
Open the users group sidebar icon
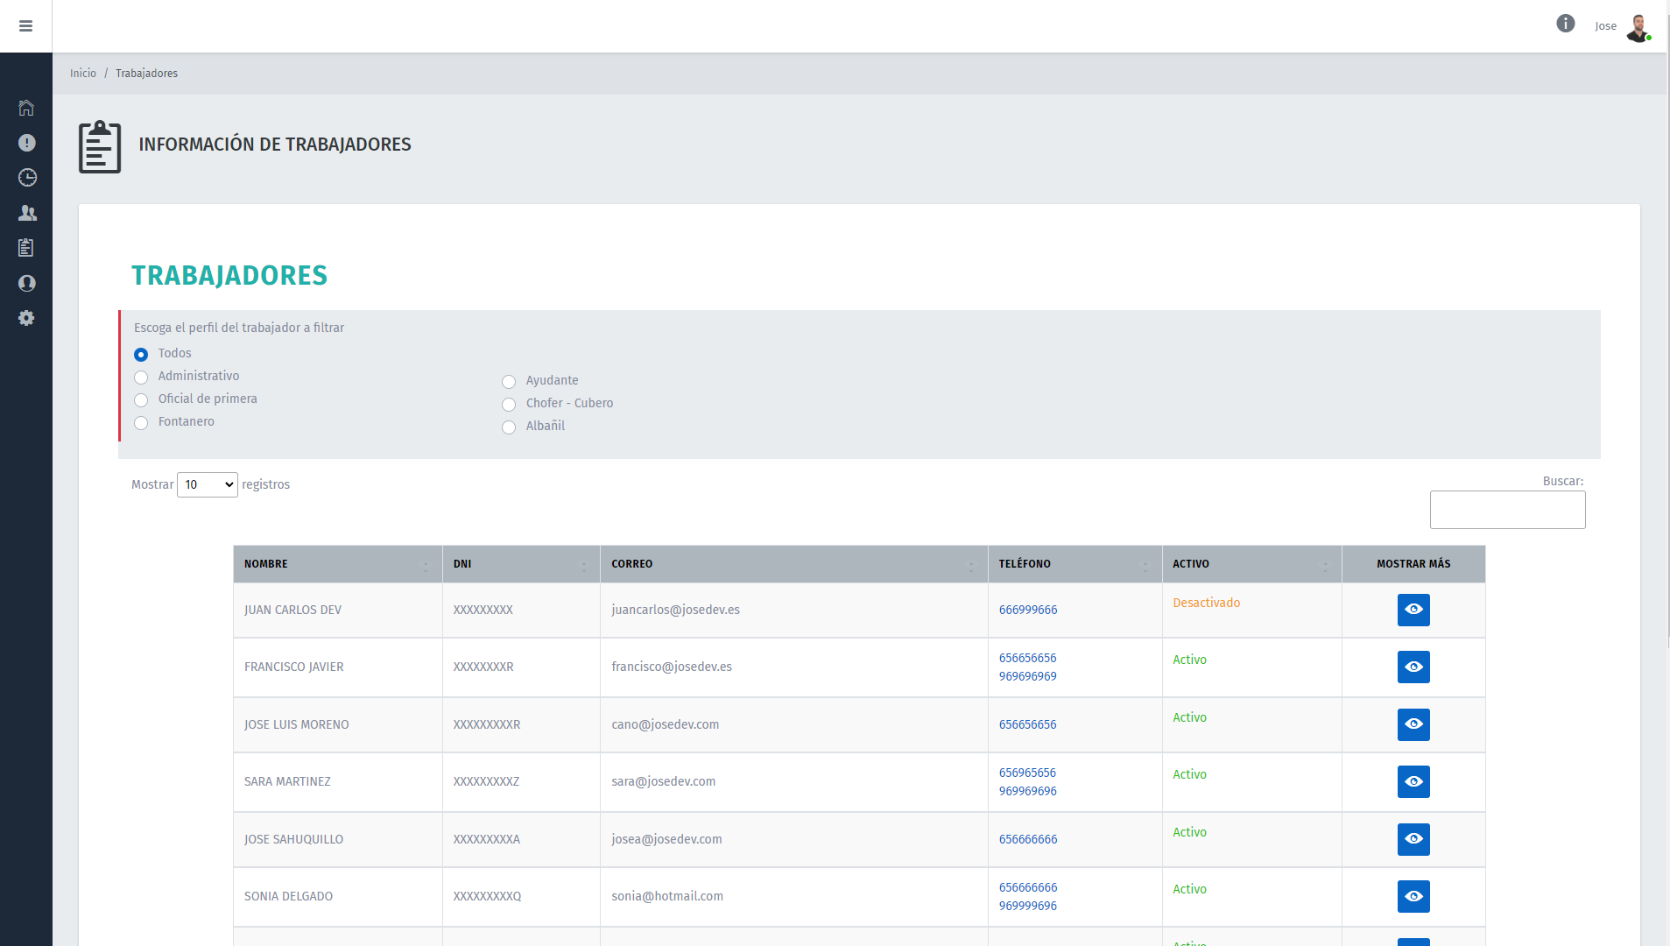click(26, 213)
